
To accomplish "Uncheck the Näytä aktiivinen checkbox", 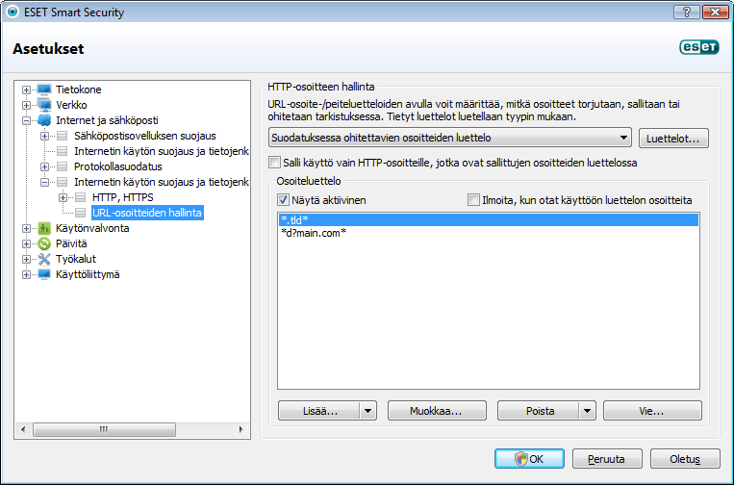I will pos(283,200).
